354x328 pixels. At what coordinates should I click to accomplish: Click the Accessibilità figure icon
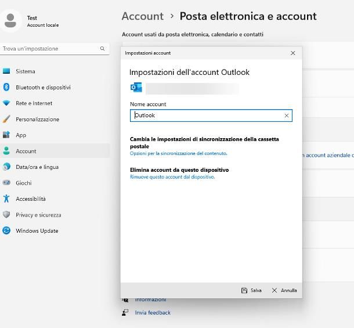[x=6, y=199]
